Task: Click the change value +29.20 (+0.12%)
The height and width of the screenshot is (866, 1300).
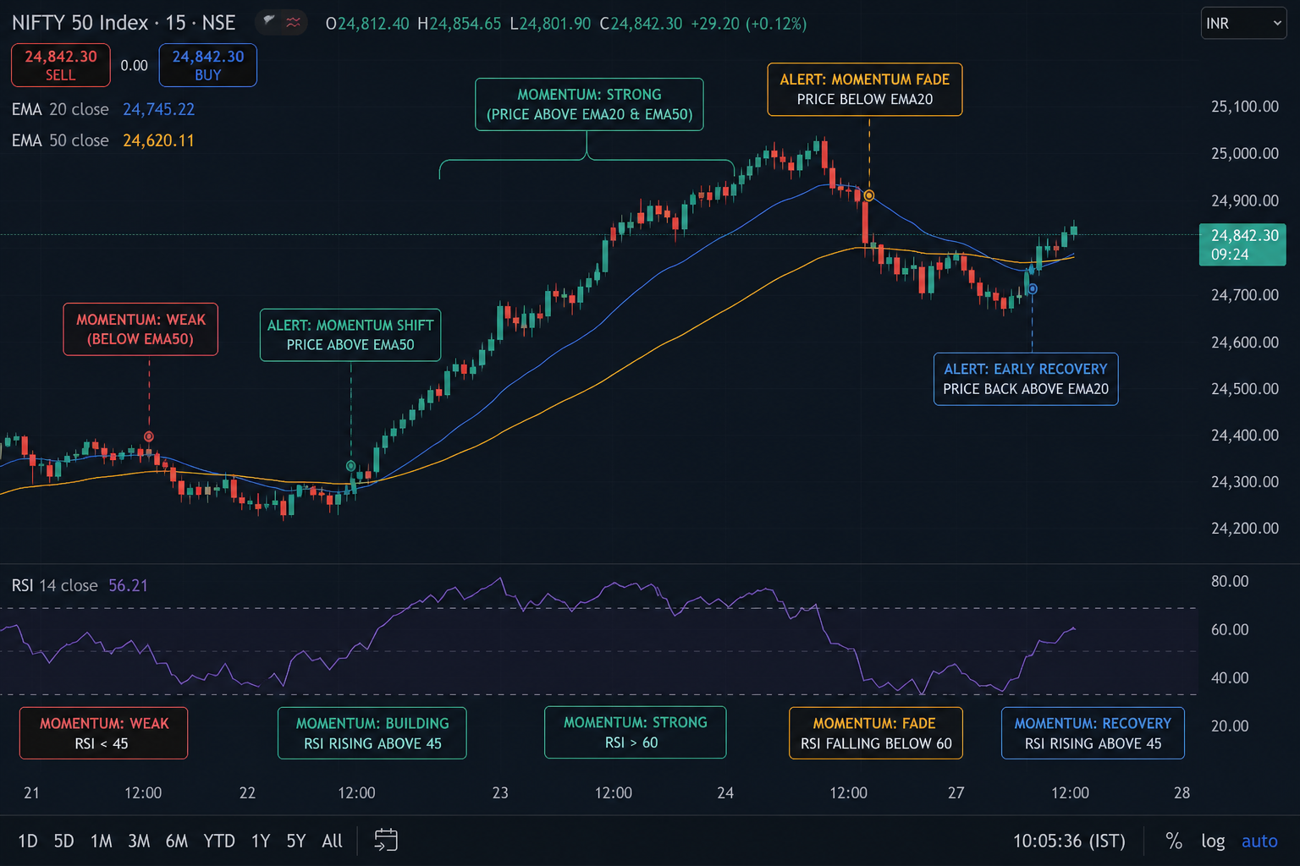Action: click(x=749, y=24)
